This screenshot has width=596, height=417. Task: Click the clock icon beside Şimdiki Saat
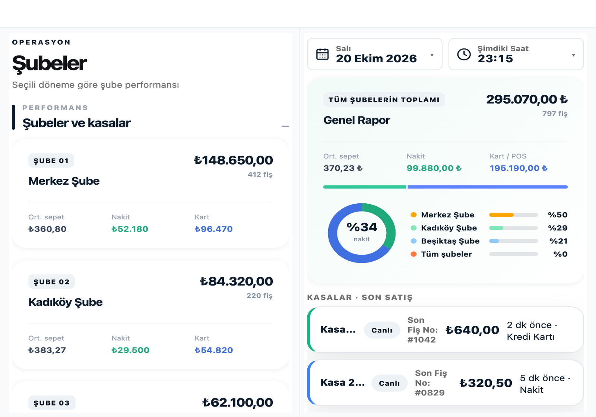point(464,54)
